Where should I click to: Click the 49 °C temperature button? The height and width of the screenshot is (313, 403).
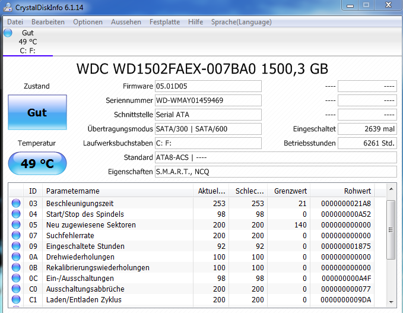coord(37,163)
